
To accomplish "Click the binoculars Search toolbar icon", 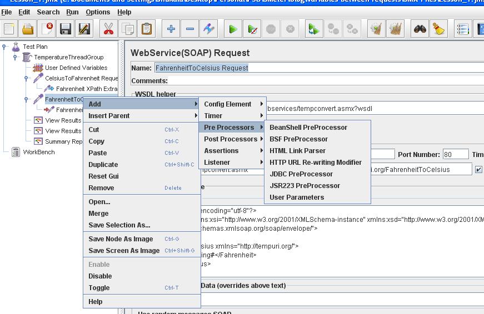I will tap(420, 29).
